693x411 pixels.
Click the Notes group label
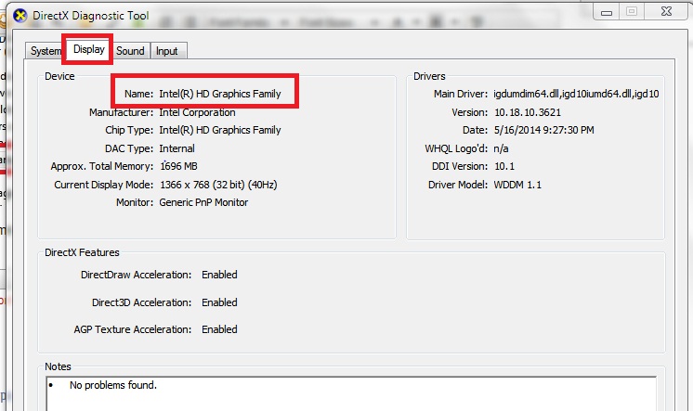(58, 366)
